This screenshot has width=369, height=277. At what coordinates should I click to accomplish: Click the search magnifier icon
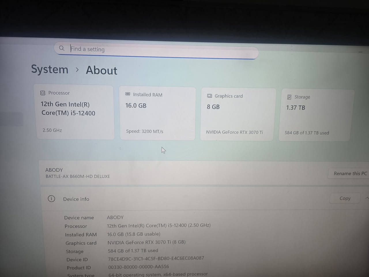62,48
